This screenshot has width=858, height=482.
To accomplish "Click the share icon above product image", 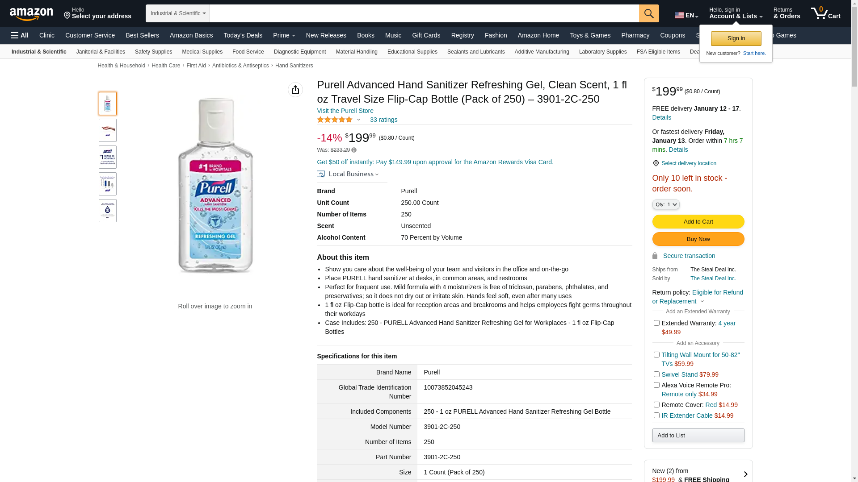I will (x=295, y=90).
